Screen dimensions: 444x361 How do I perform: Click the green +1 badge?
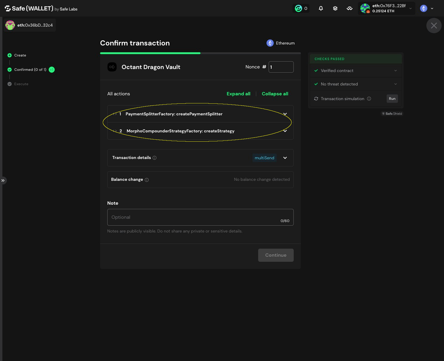pyautogui.click(x=52, y=70)
